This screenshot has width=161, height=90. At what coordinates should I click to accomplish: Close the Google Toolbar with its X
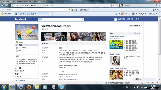(3, 10)
